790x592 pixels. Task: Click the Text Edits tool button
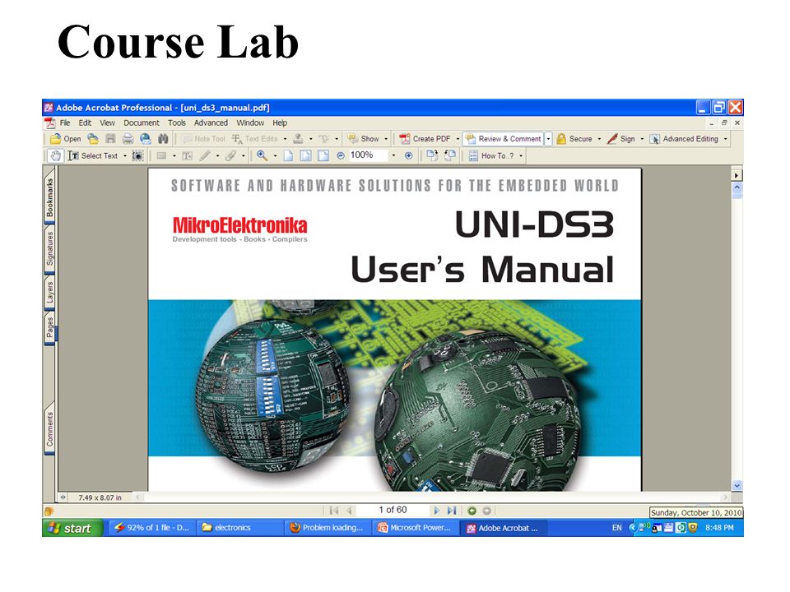click(255, 139)
